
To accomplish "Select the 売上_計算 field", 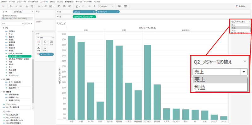I will [12, 70].
